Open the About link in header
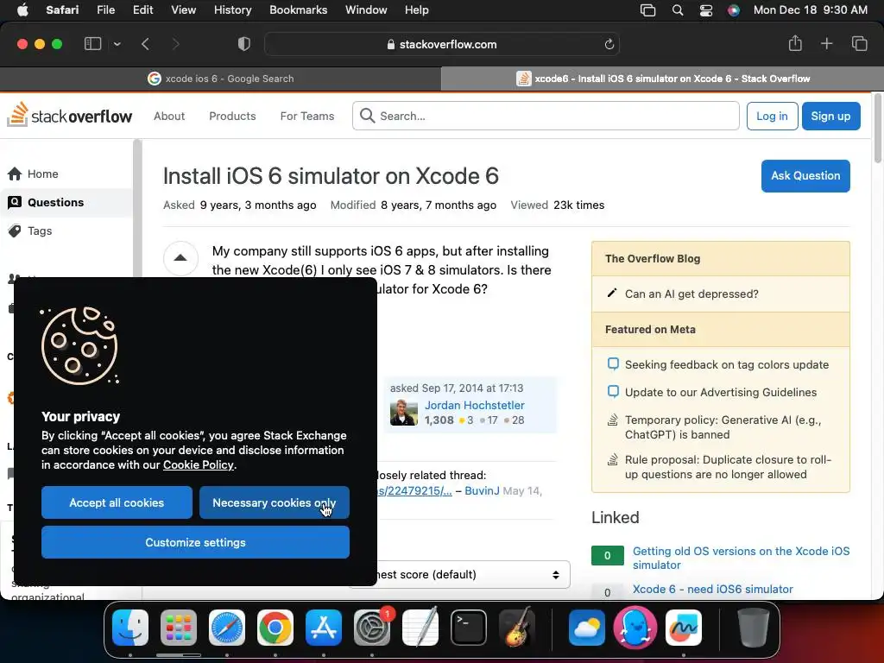Viewport: 884px width, 663px height. (x=169, y=116)
